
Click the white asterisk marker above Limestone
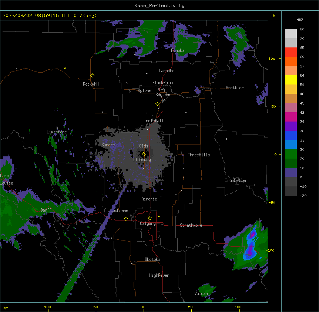[57, 128]
